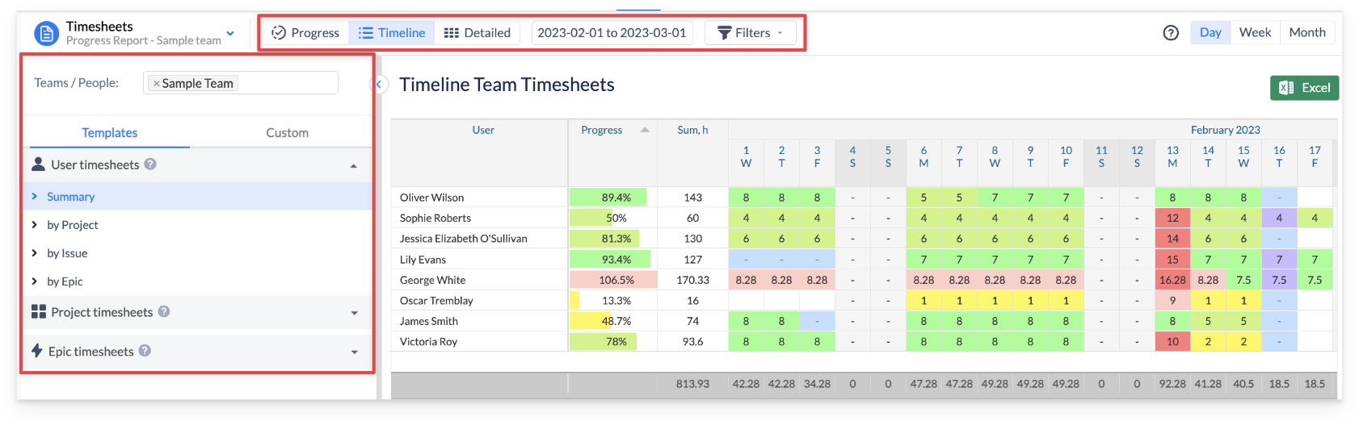Select the by Project template
The image size is (1359, 421).
[73, 225]
